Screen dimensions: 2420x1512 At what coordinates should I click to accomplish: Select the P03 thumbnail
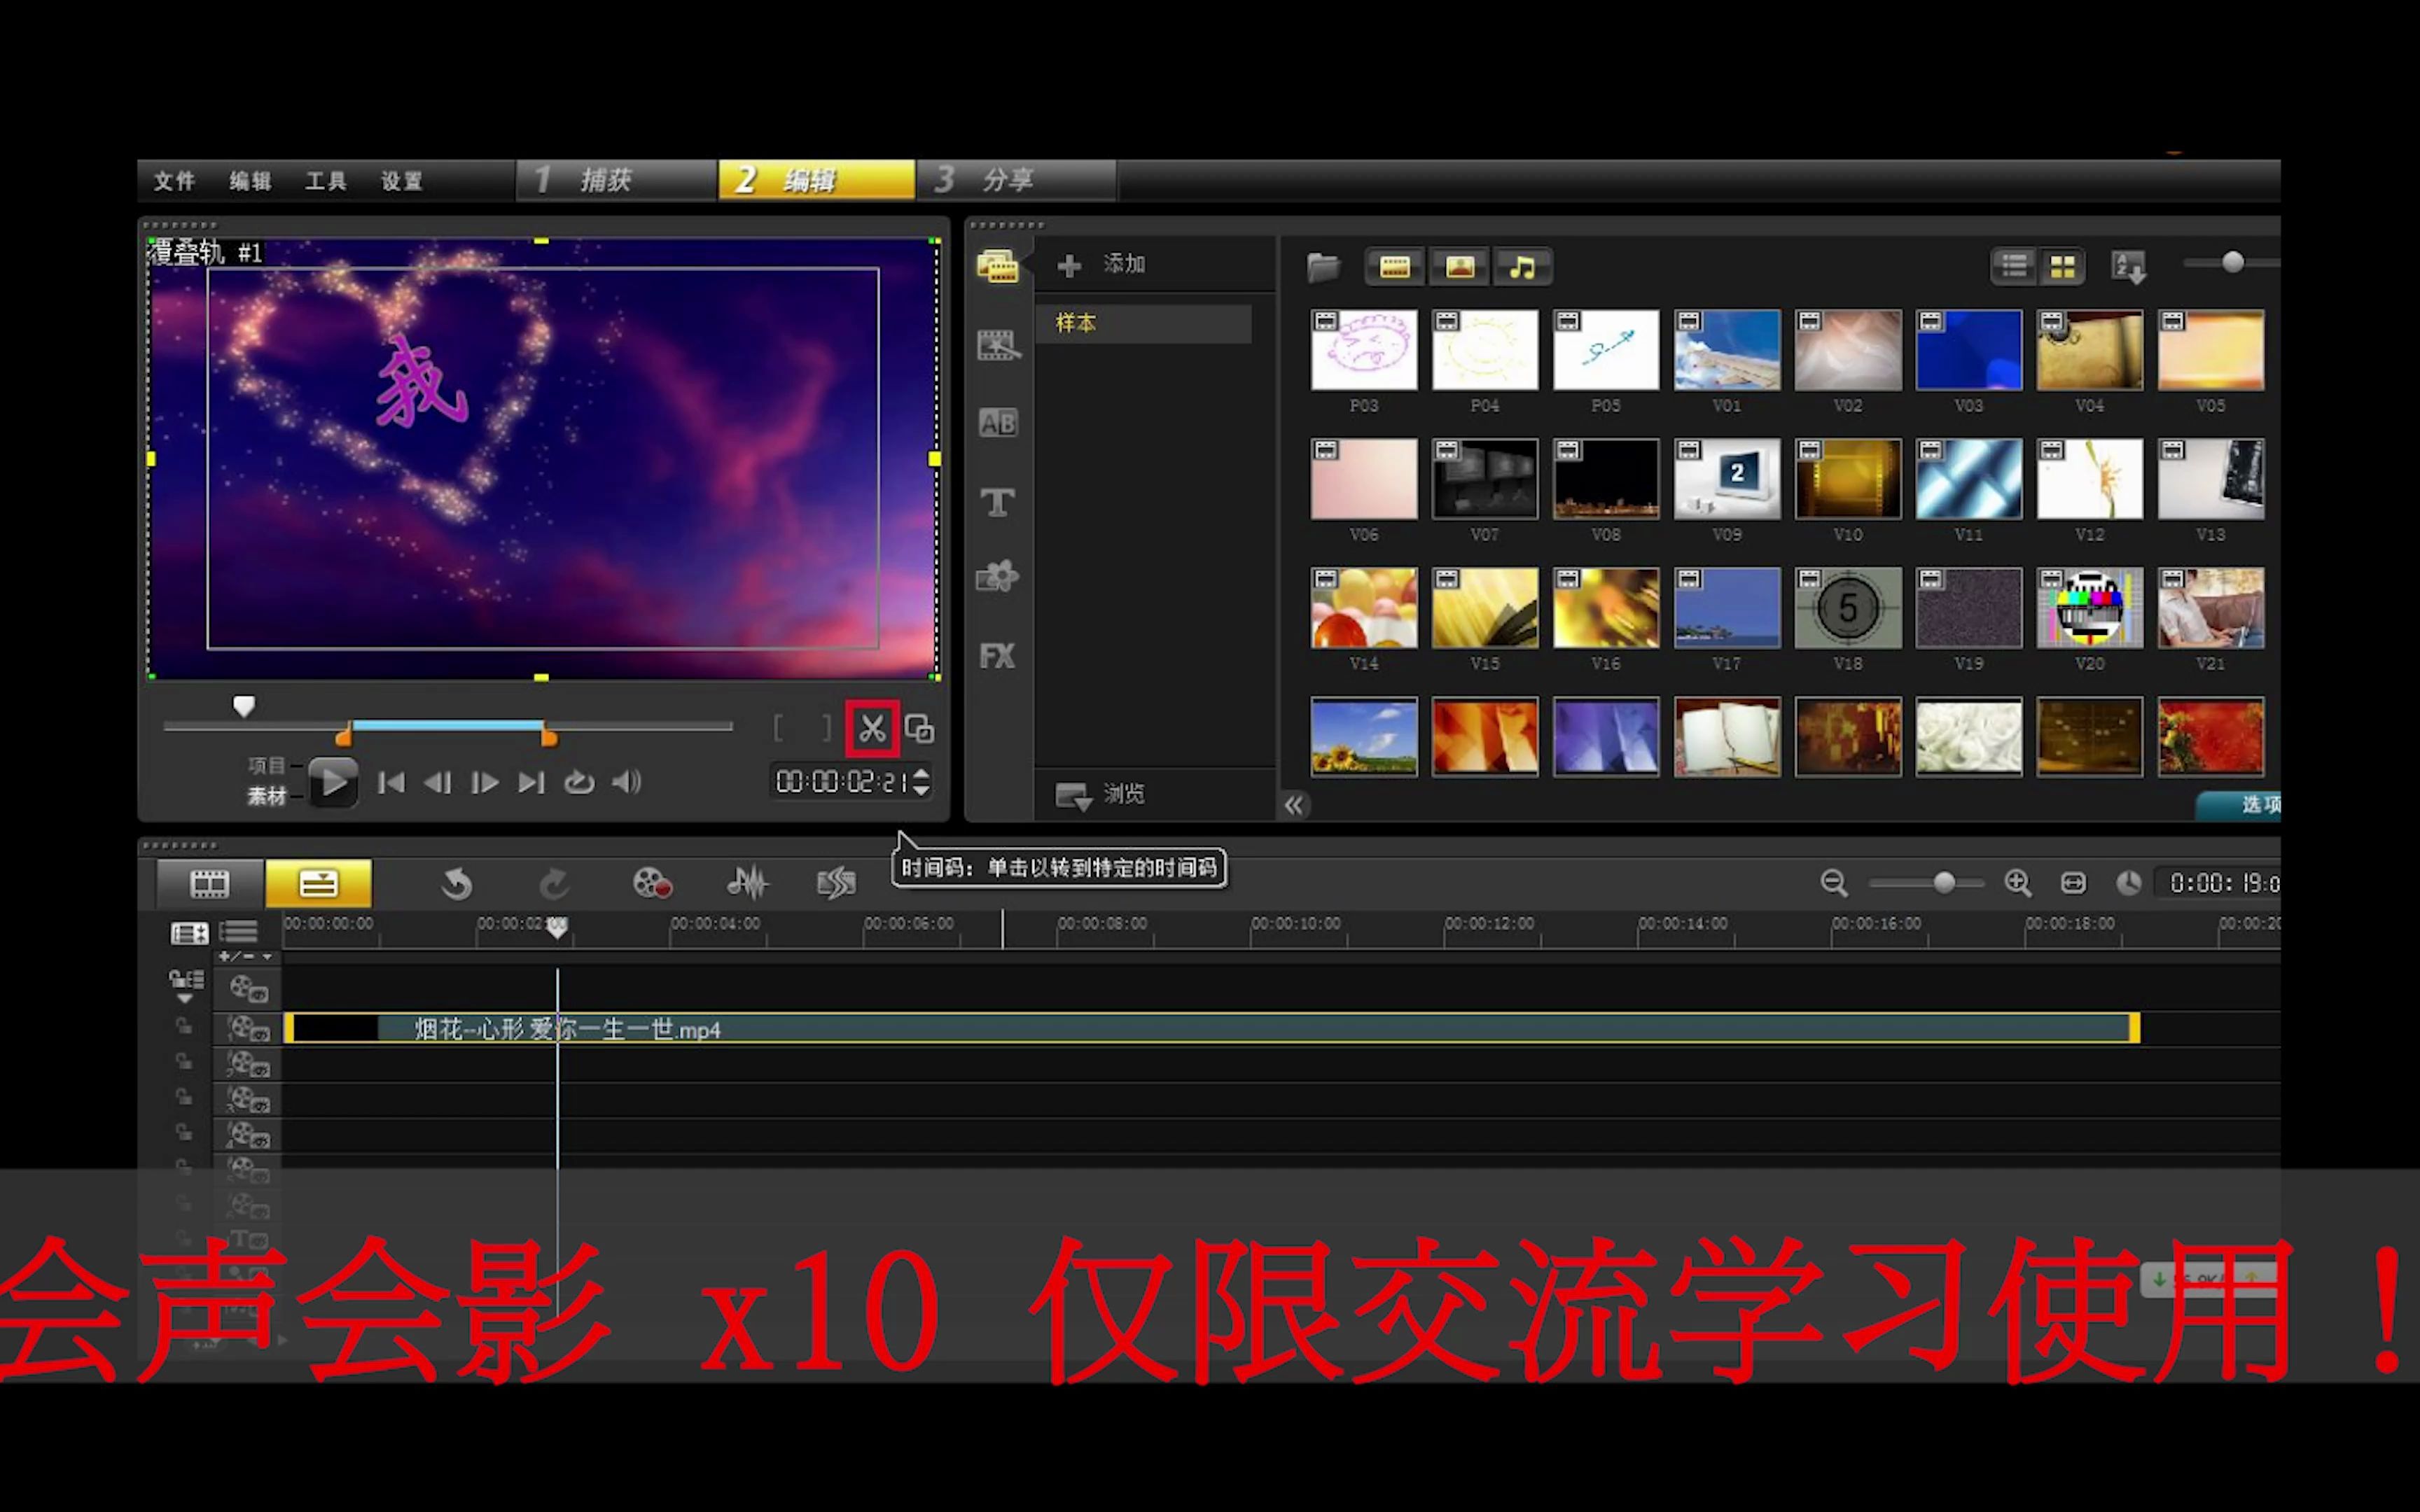point(1363,350)
